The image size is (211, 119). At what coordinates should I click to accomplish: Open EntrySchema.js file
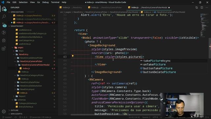coord(33,107)
